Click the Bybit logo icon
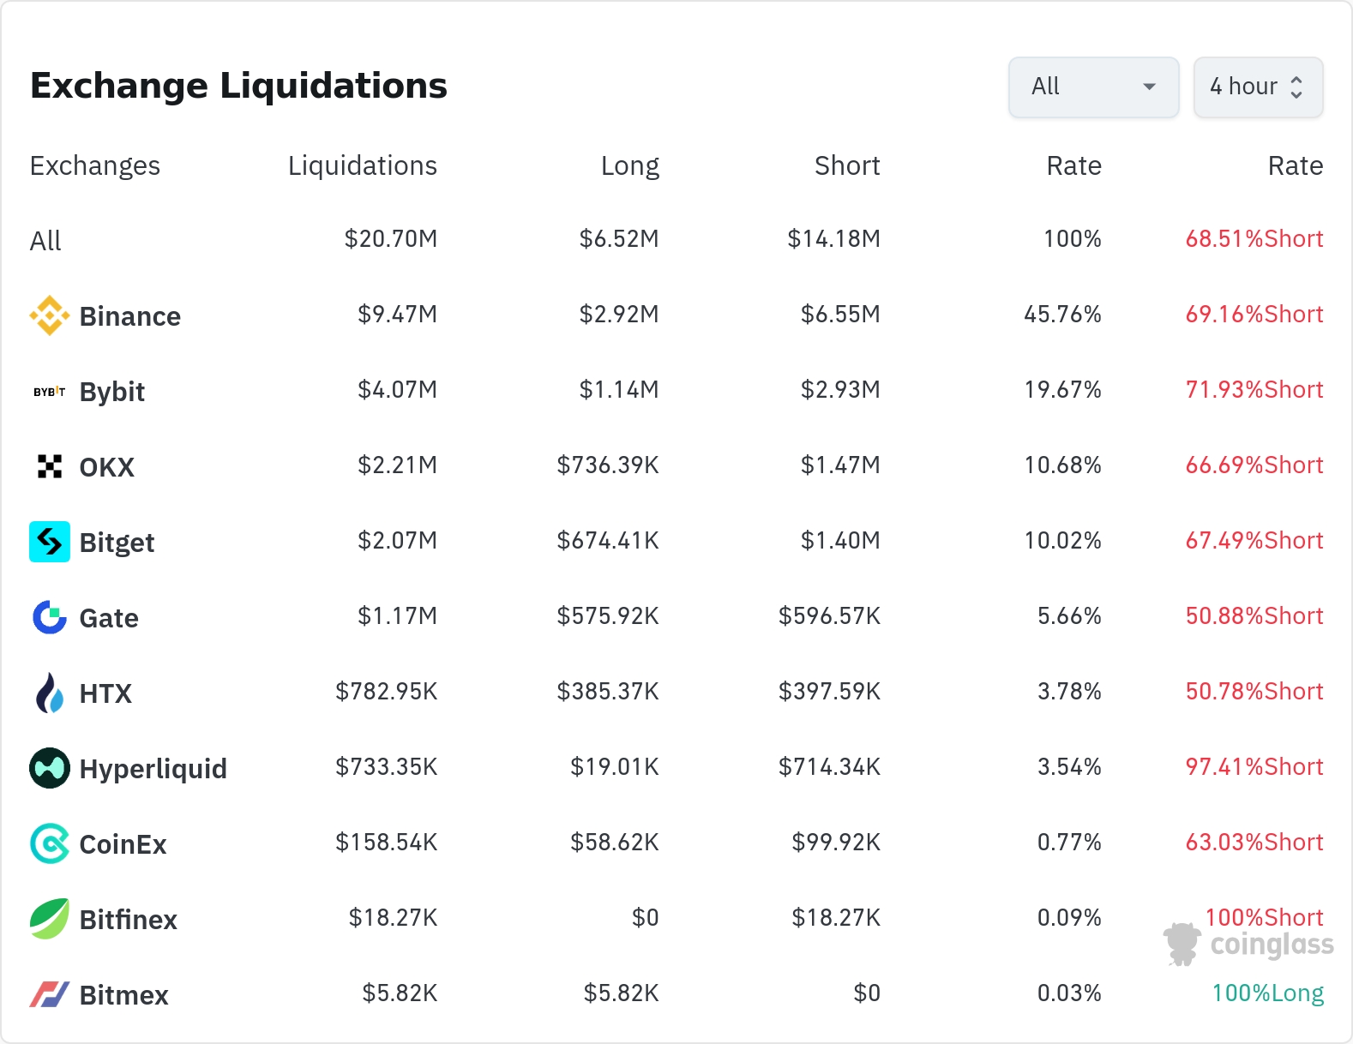The height and width of the screenshot is (1044, 1353). (x=50, y=392)
